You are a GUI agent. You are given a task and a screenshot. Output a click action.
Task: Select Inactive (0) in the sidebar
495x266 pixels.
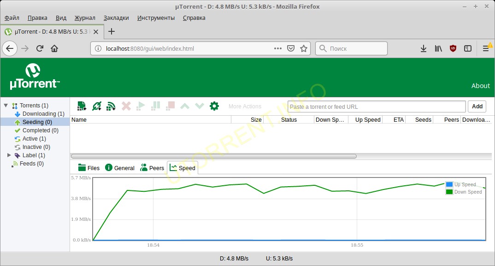pos(36,147)
